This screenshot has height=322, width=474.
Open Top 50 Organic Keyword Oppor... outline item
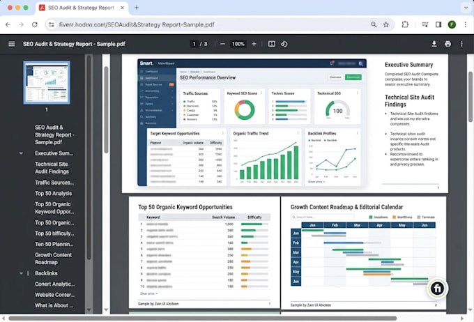pos(54,208)
